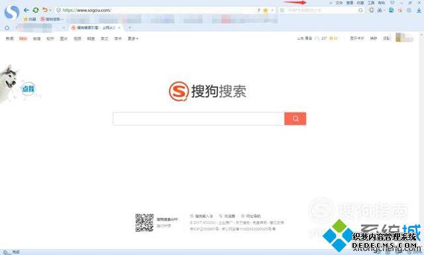The width and height of the screenshot is (424, 255).
Task: Open the 视频 search category
Action: click(78, 38)
